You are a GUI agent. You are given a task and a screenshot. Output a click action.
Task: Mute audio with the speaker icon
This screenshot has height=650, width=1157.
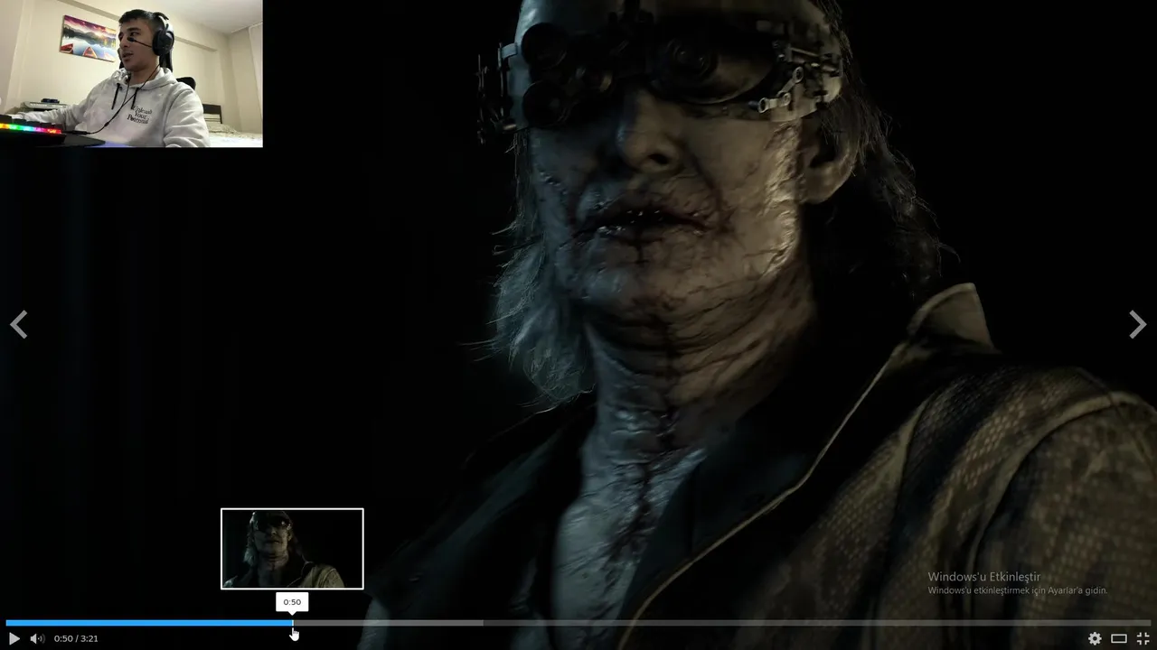(37, 638)
